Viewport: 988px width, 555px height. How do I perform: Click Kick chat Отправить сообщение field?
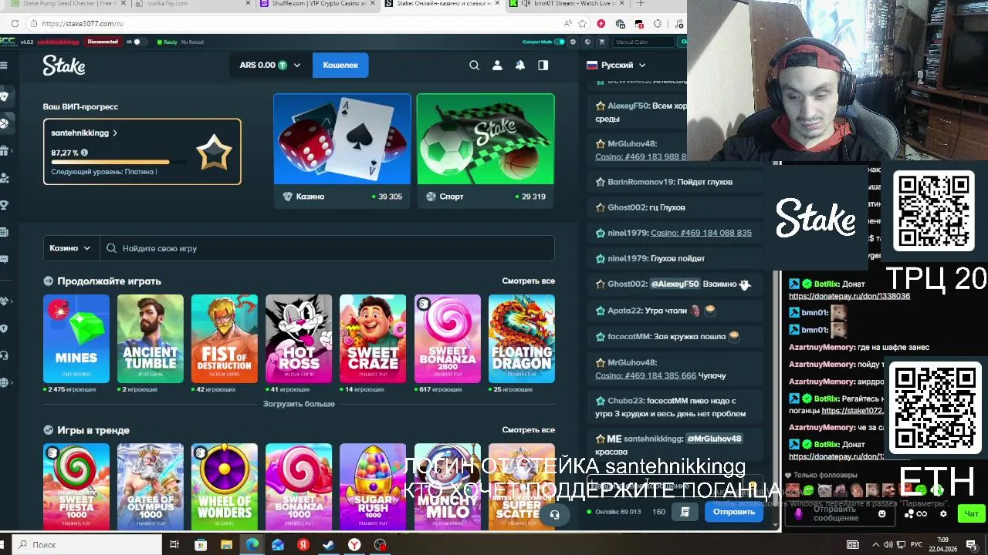click(839, 513)
